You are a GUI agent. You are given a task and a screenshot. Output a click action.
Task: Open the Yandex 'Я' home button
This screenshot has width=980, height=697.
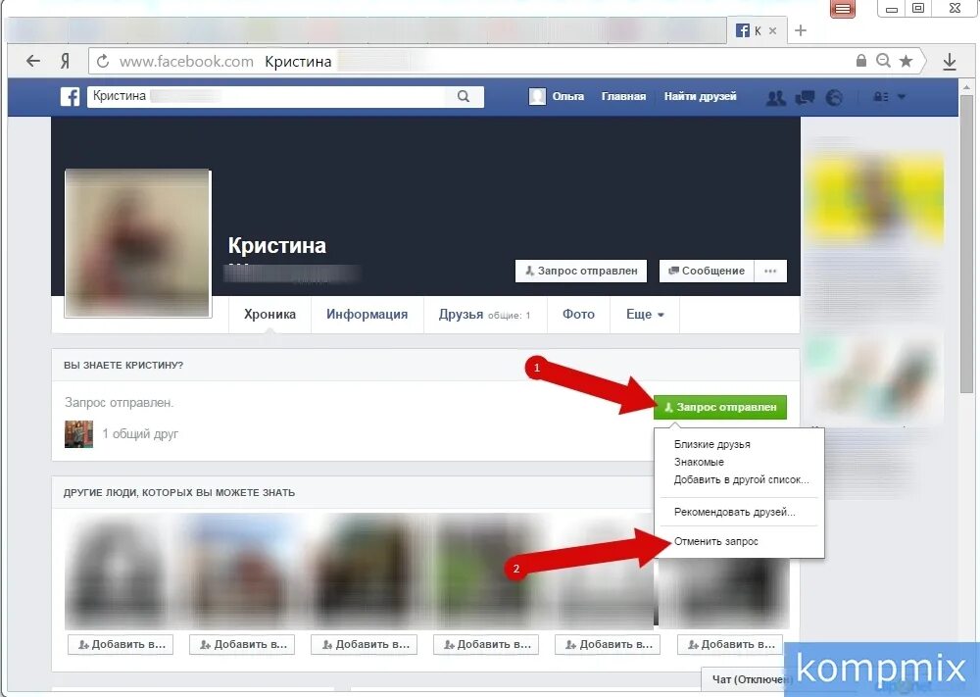(65, 61)
